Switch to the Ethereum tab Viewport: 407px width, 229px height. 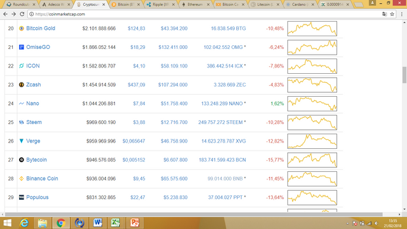tap(195, 4)
